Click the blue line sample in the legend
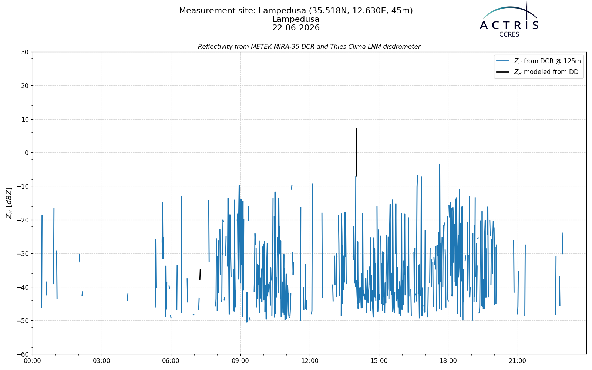Image resolution: width=592 pixels, height=370 pixels. (503, 61)
